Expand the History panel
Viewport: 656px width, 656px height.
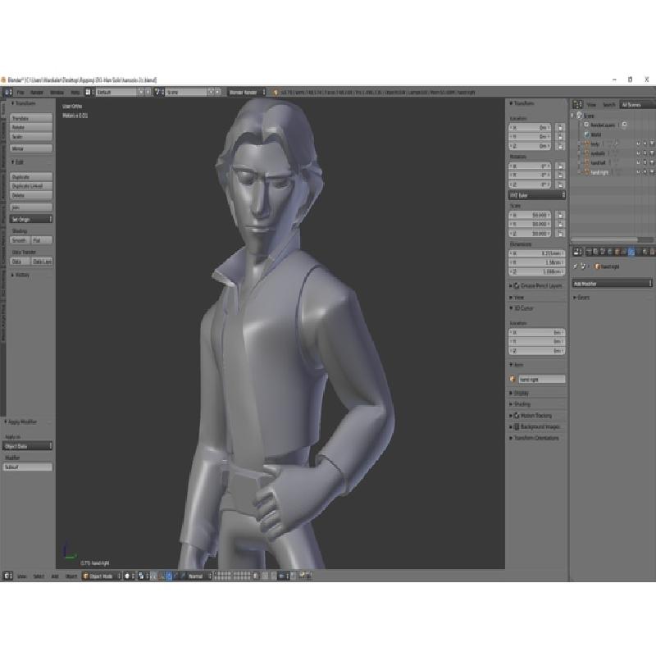click(x=20, y=275)
